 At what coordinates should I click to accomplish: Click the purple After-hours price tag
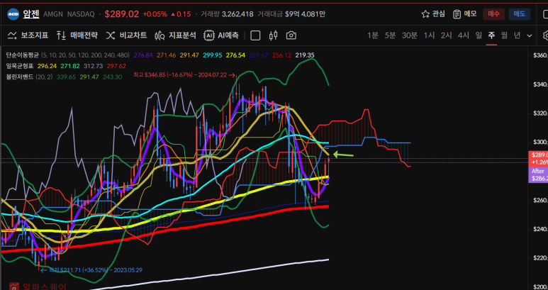(538, 174)
